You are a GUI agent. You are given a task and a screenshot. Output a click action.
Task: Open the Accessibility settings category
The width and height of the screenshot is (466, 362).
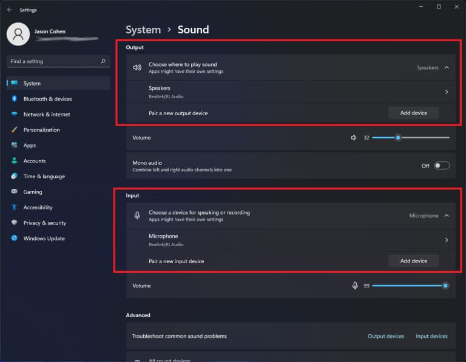(38, 207)
